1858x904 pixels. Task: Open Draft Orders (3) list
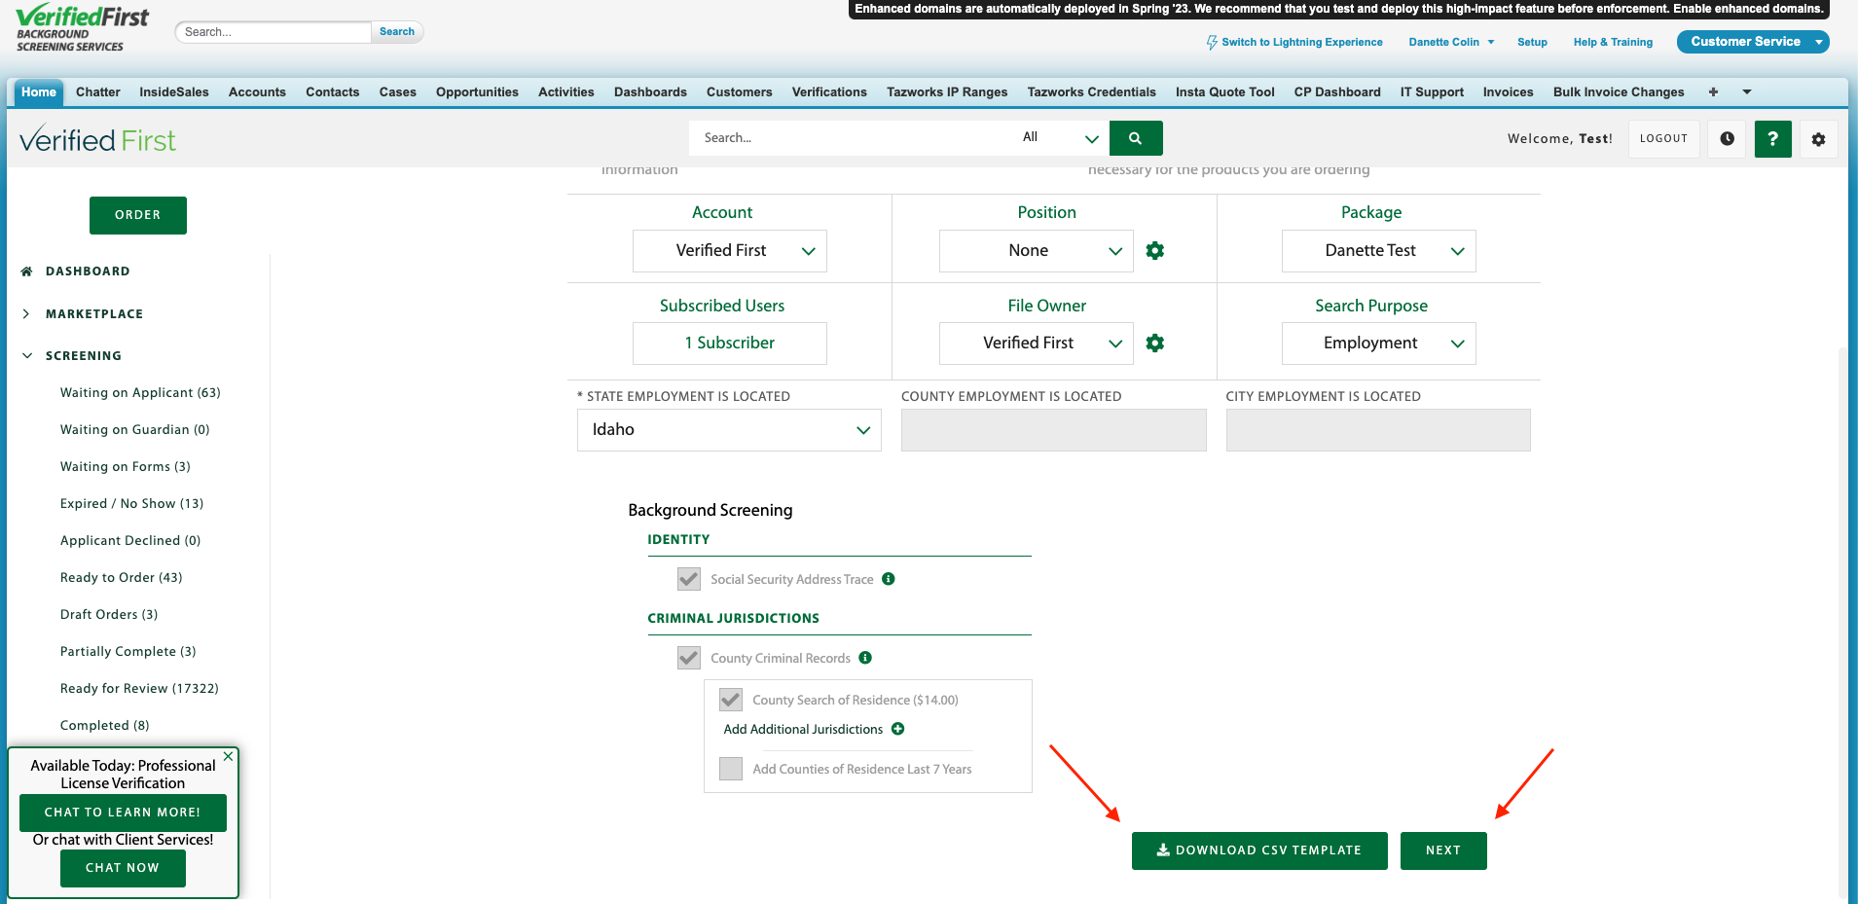109,615
